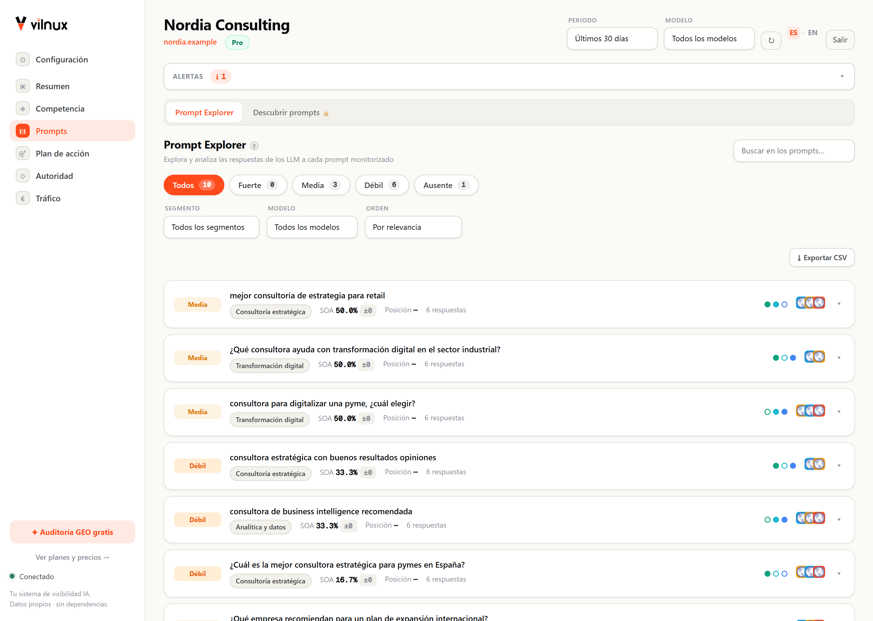Screen dimensions: 873x621
Task: Click model avatars on pymes en España prompt
Action: click(x=810, y=572)
